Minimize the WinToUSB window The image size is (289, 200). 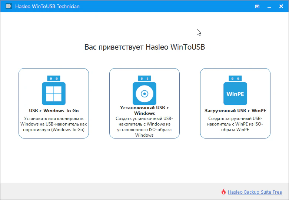pos(268,6)
